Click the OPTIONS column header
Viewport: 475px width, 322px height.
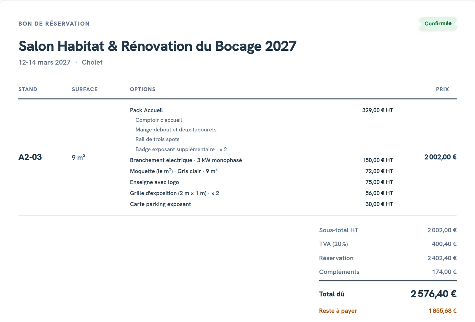pos(142,89)
